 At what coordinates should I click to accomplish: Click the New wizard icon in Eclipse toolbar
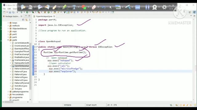4,12
